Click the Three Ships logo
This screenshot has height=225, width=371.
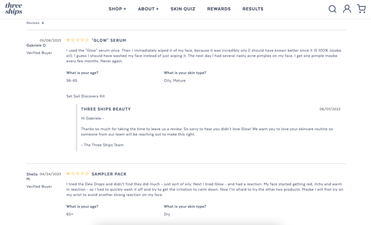pyautogui.click(x=14, y=9)
